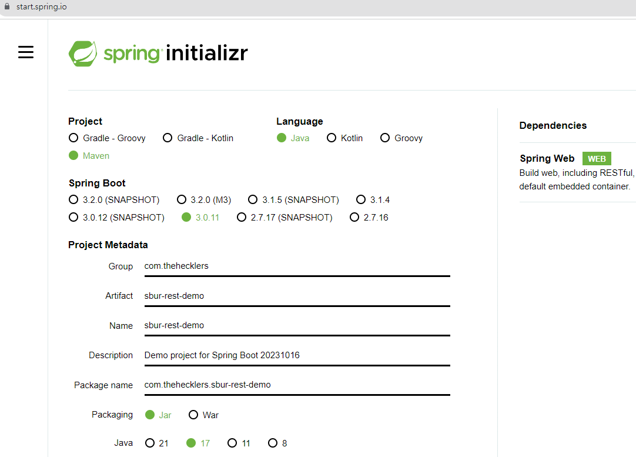
Task: Select Spring Boot 3.1.4
Action: click(x=373, y=200)
